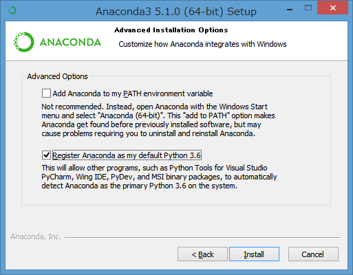
Task: Click the Anaconda setup title bar icon
Action: [x=12, y=10]
